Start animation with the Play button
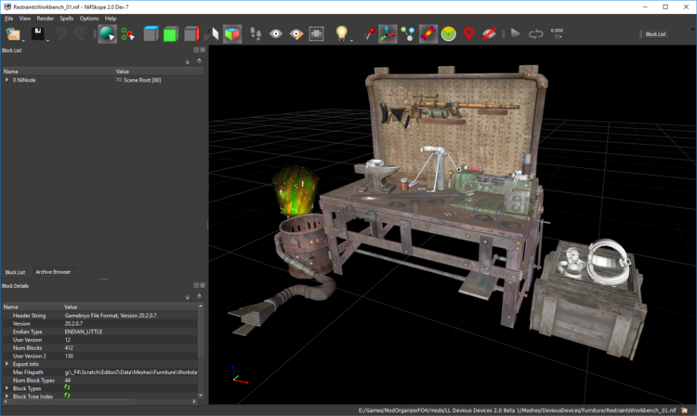 516,33
